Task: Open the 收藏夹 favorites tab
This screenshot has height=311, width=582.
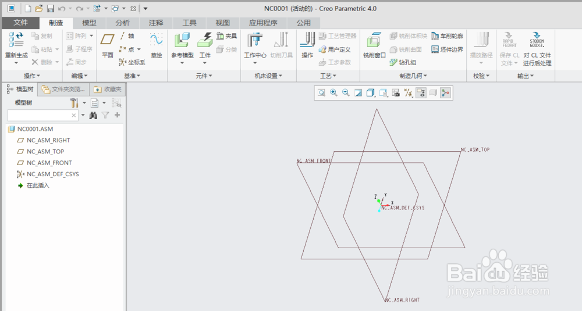Action: [108, 90]
